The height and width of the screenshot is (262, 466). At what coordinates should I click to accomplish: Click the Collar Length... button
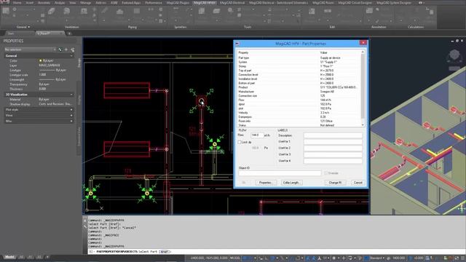pyautogui.click(x=291, y=183)
